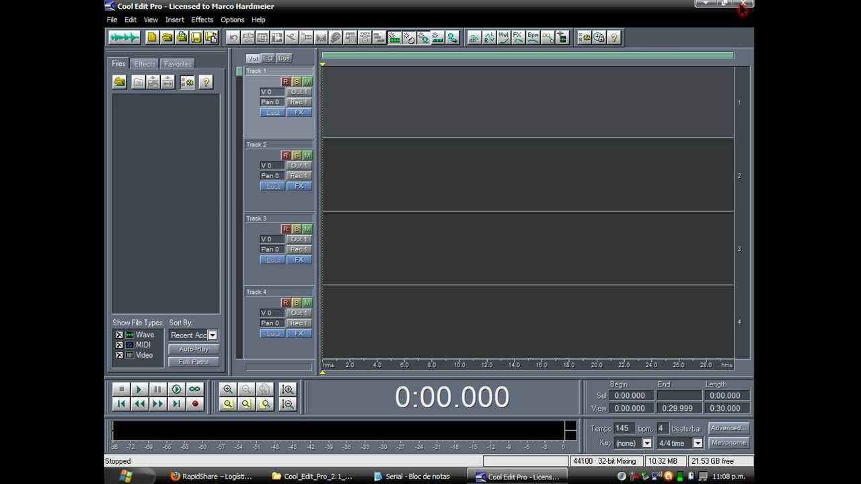Click the Save Session floppy disk icon
The width and height of the screenshot is (861, 484).
(x=196, y=38)
